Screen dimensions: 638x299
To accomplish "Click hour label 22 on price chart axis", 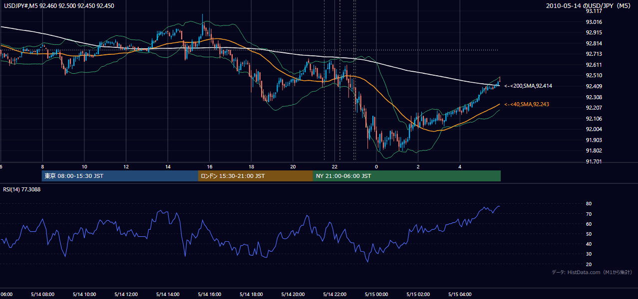I will [x=335, y=166].
